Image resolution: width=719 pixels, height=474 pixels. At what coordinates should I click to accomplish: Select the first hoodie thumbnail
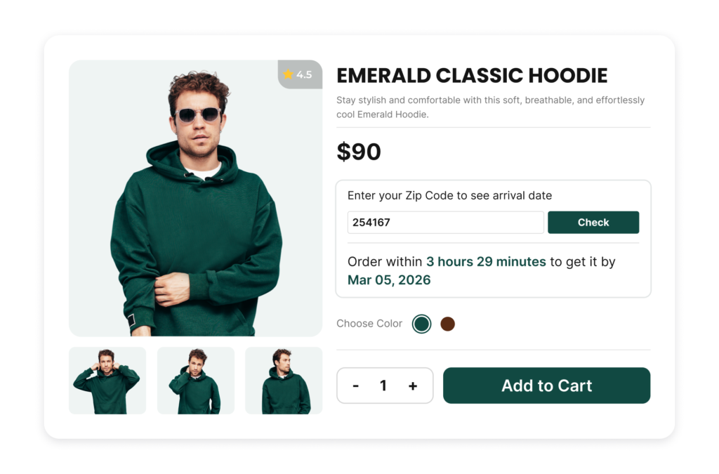click(107, 380)
